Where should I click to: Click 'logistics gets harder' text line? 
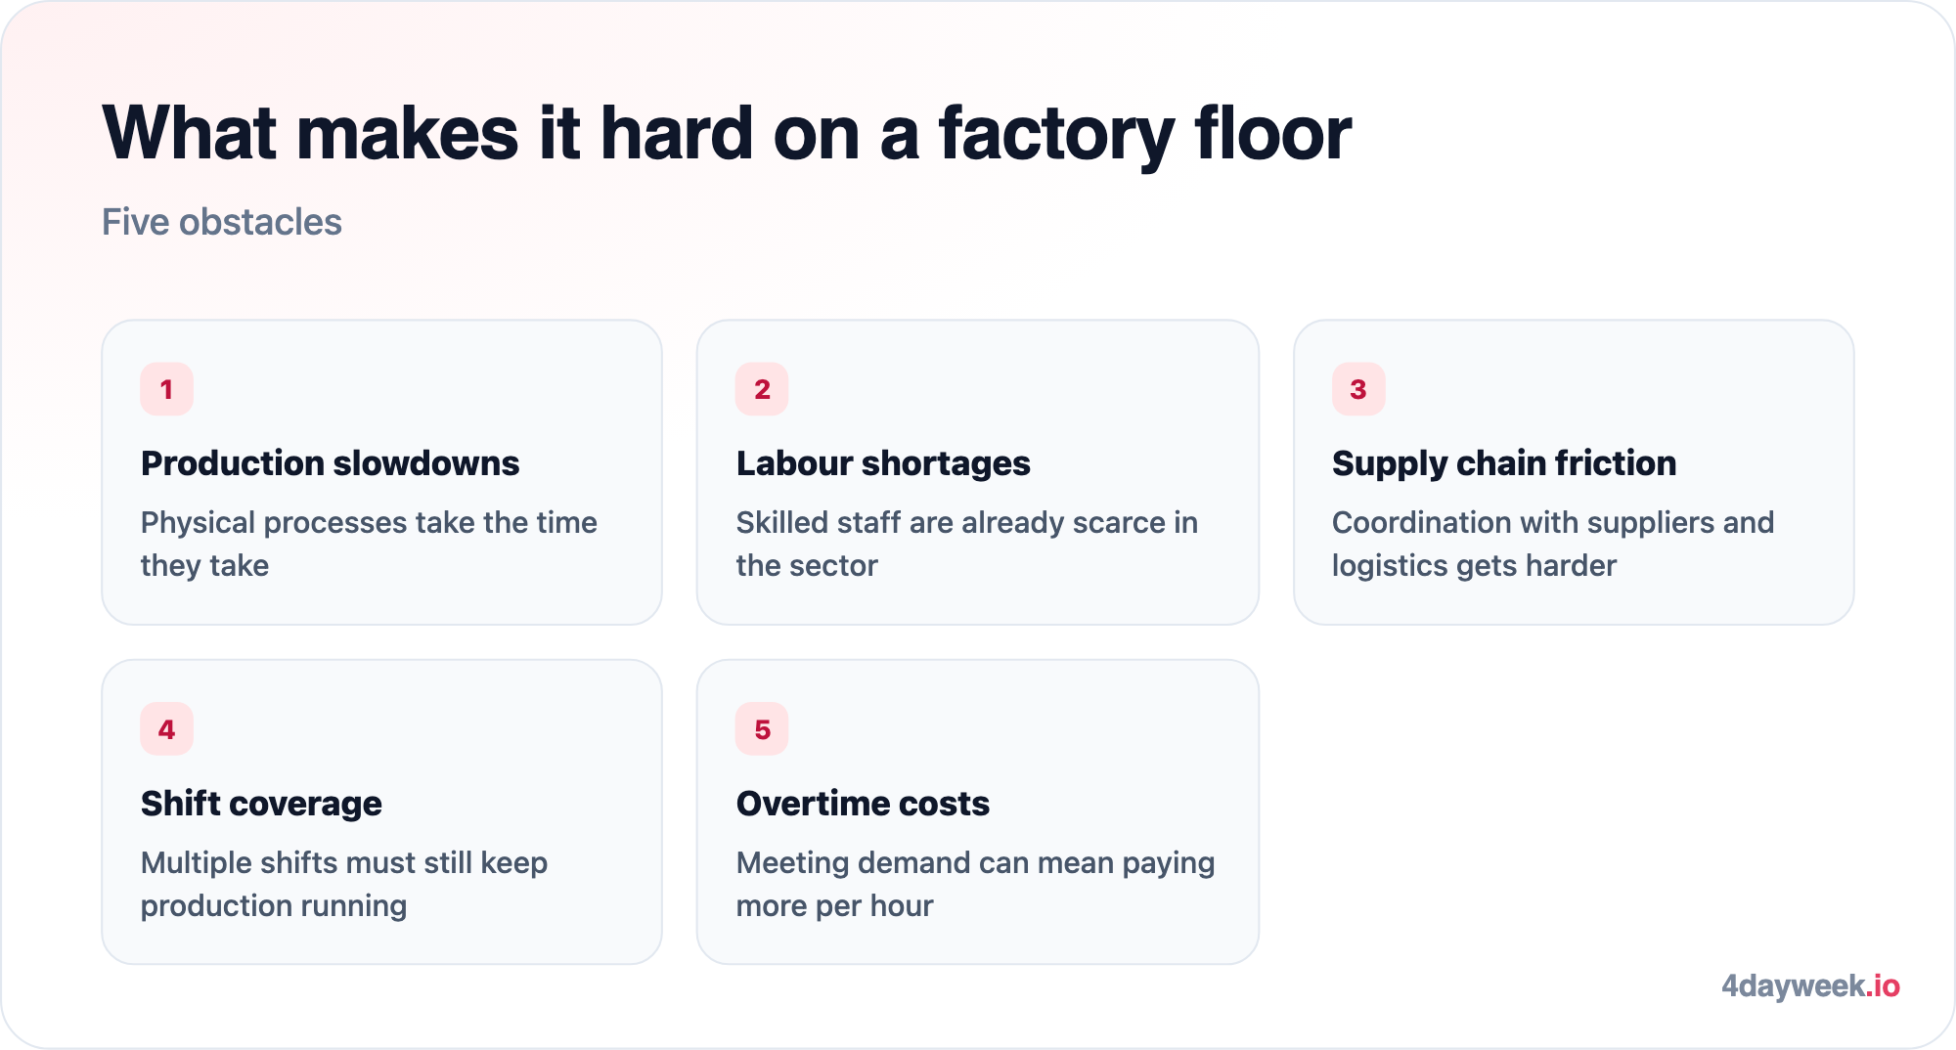1474,566
